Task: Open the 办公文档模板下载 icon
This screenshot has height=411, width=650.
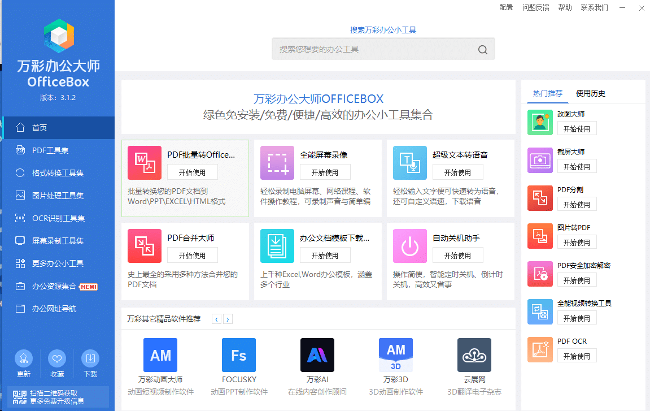Action: [x=277, y=246]
